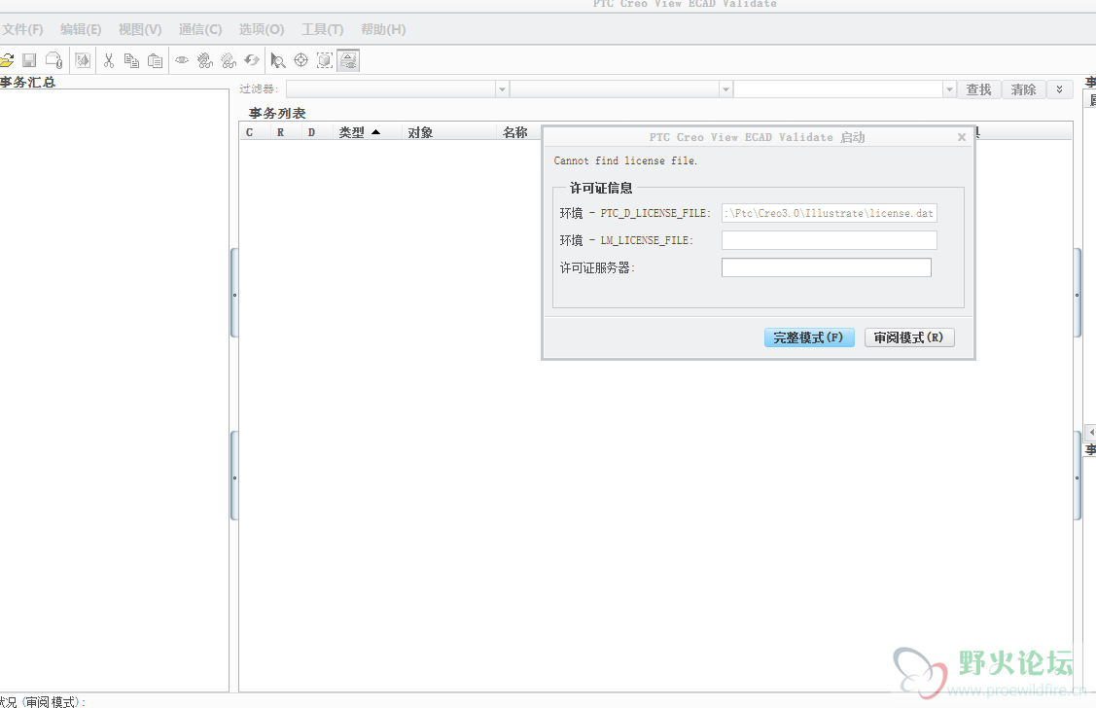Open the 文件(F) menu
The image size is (1096, 708).
[x=22, y=29]
